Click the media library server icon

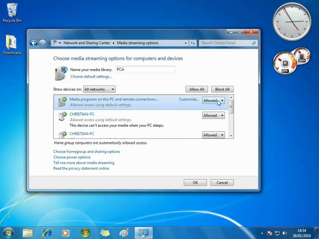coord(61,73)
